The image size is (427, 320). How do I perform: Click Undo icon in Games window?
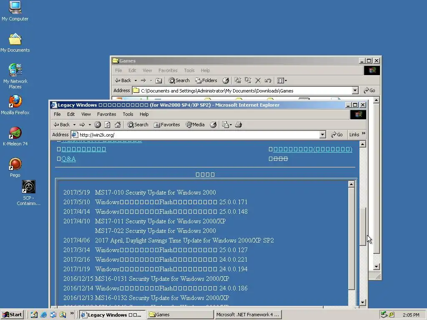coord(268,80)
